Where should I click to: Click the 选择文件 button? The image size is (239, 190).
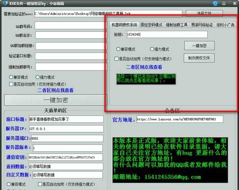[204, 13]
